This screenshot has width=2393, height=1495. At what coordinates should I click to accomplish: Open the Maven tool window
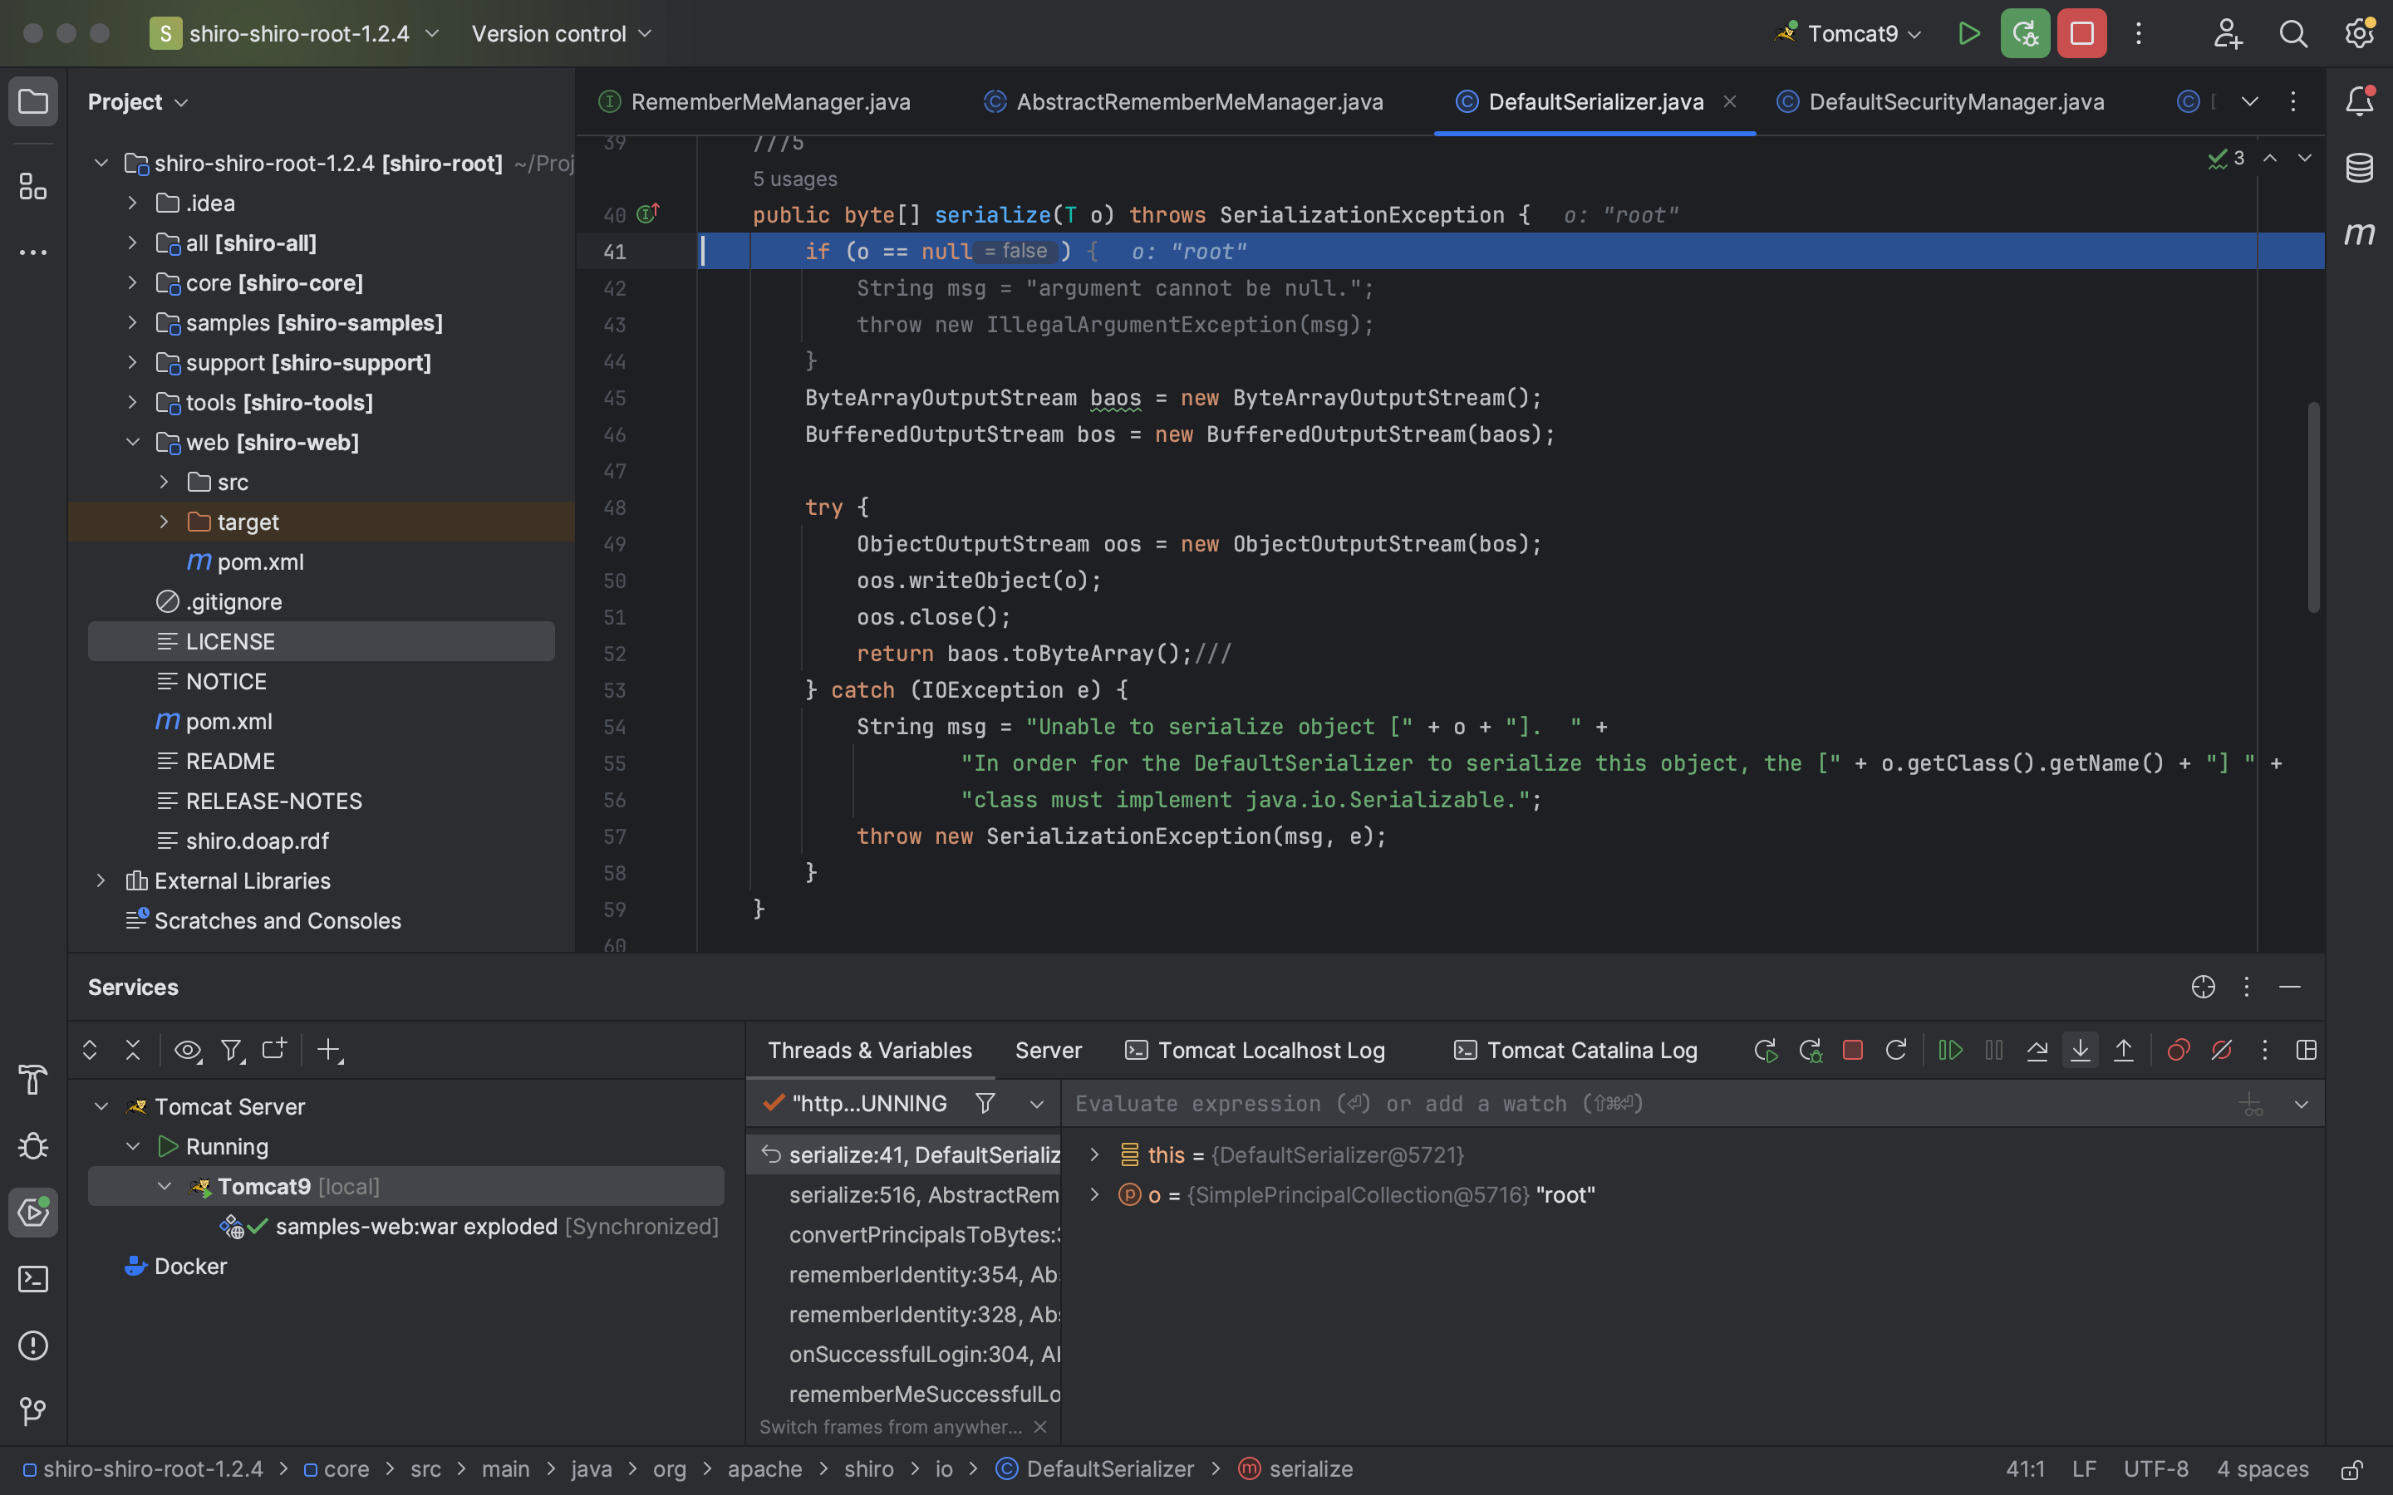point(2360,233)
